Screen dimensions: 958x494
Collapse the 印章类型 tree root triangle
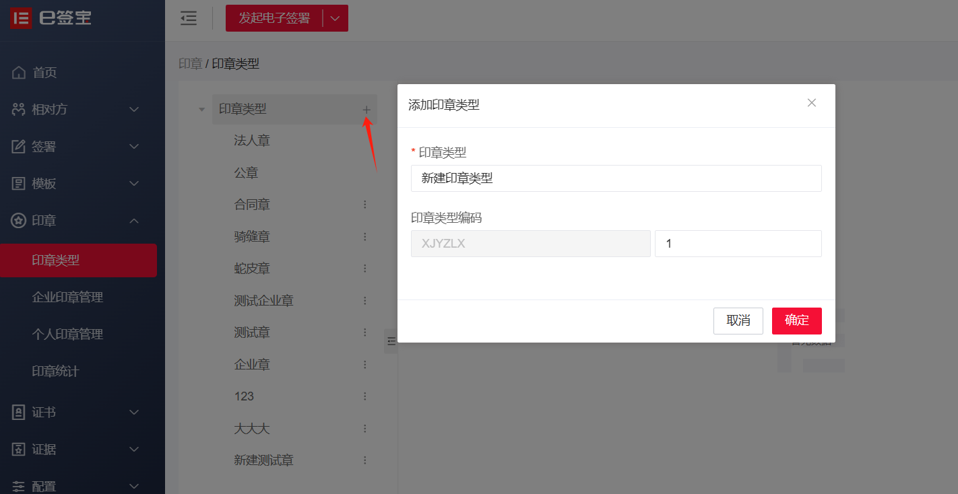[201, 109]
